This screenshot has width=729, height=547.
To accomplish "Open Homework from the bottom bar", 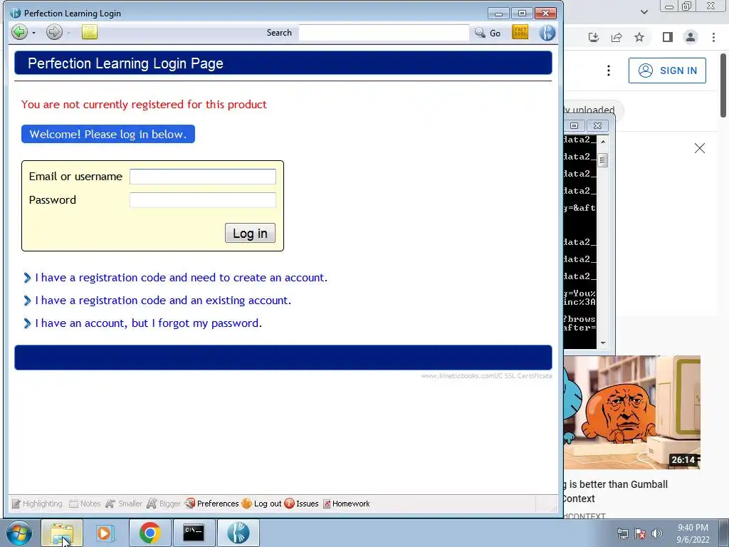I will 347,504.
